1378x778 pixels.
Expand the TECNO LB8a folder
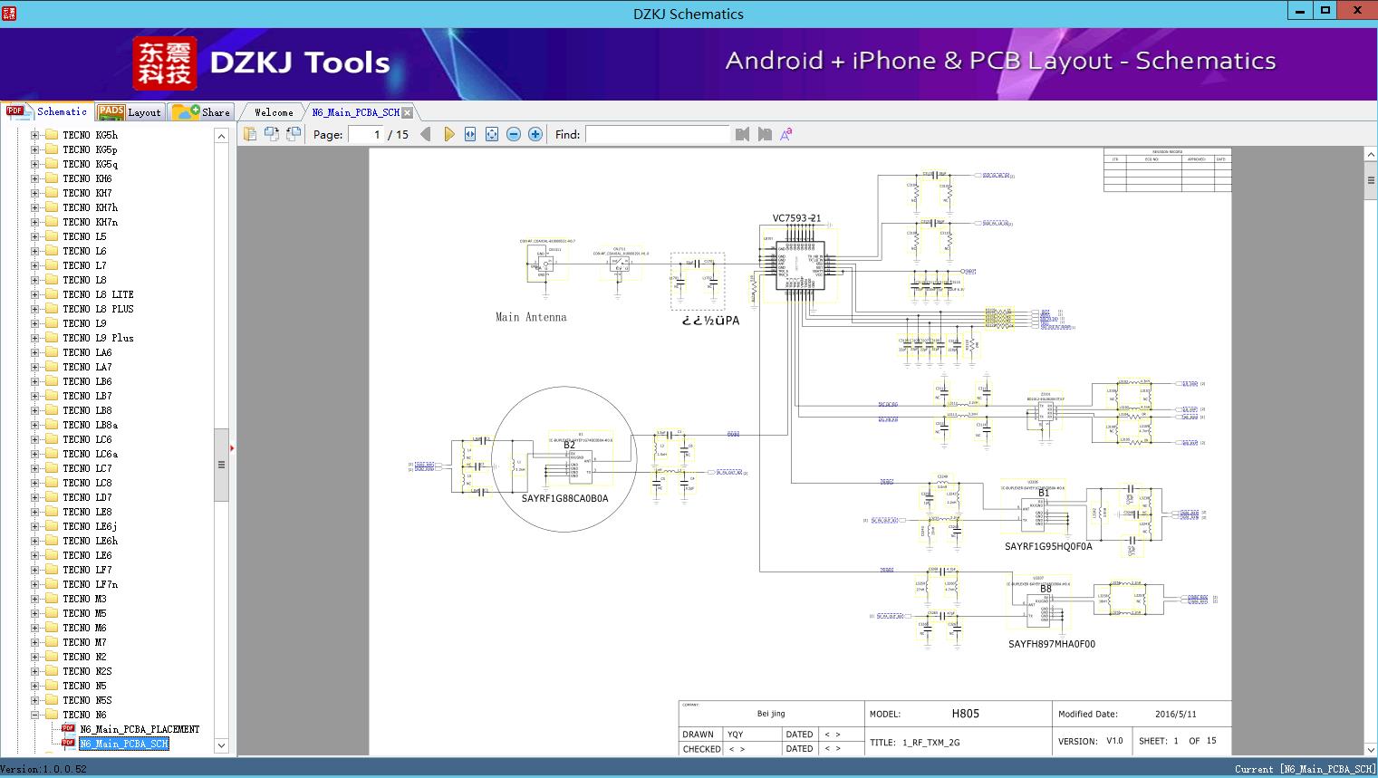[34, 425]
